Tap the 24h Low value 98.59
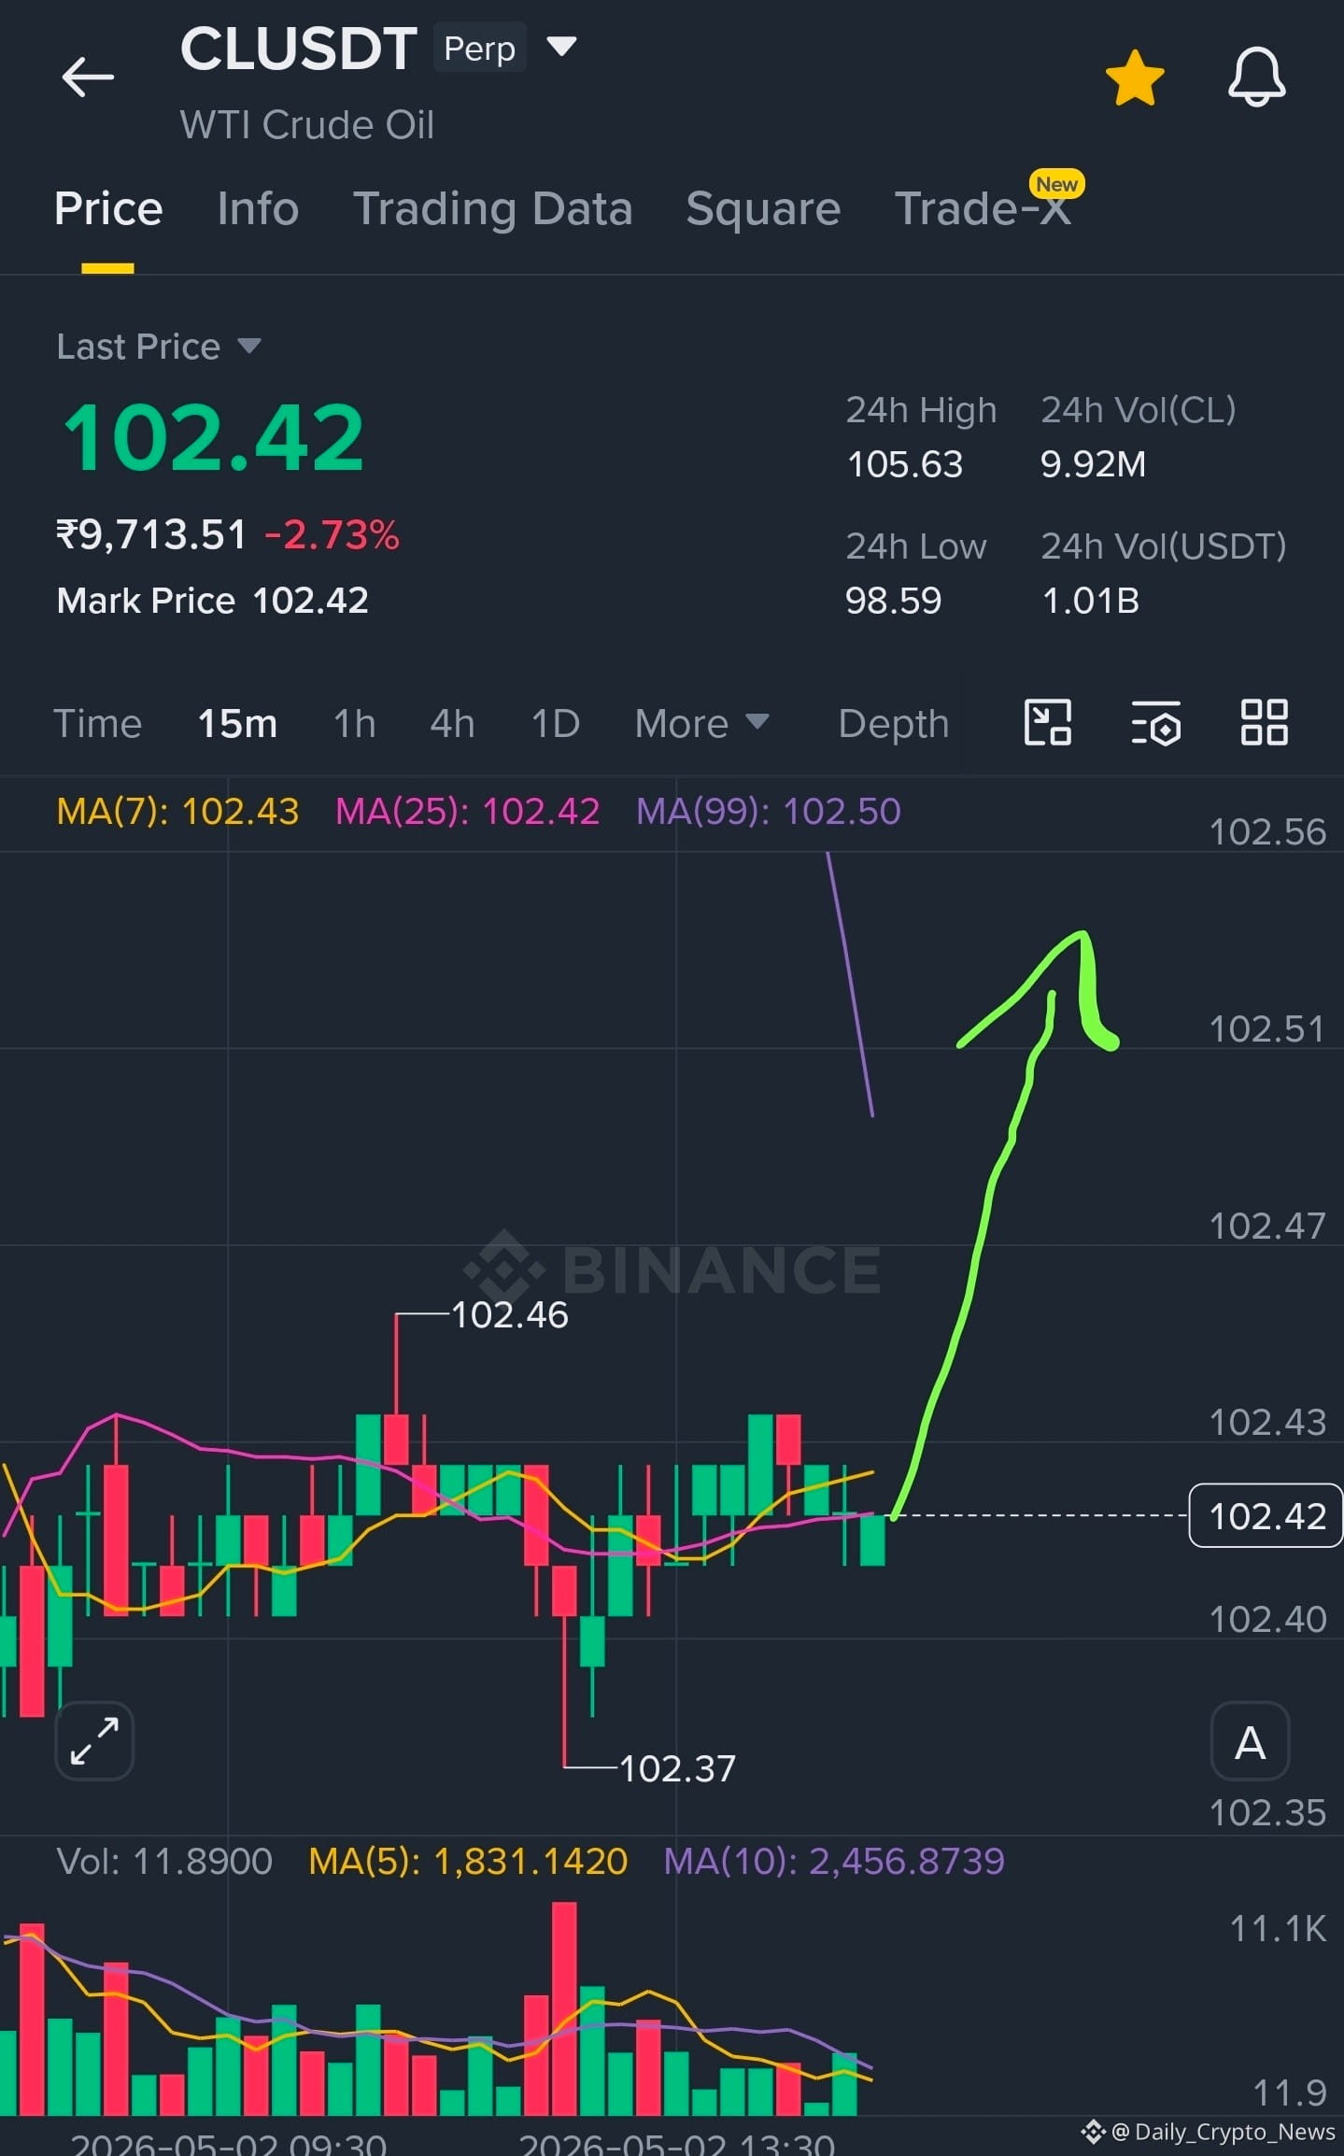The image size is (1344, 2156). (x=893, y=601)
